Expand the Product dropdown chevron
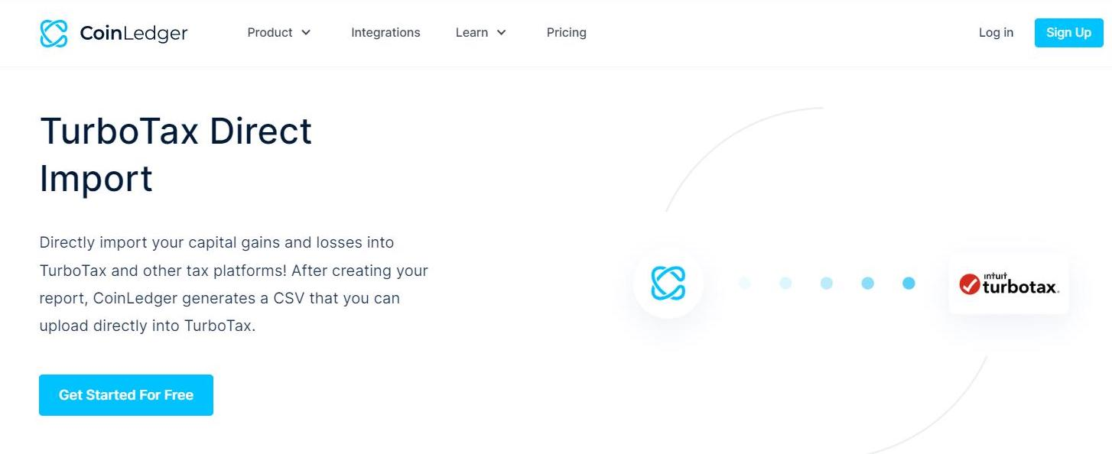 pyautogui.click(x=306, y=33)
